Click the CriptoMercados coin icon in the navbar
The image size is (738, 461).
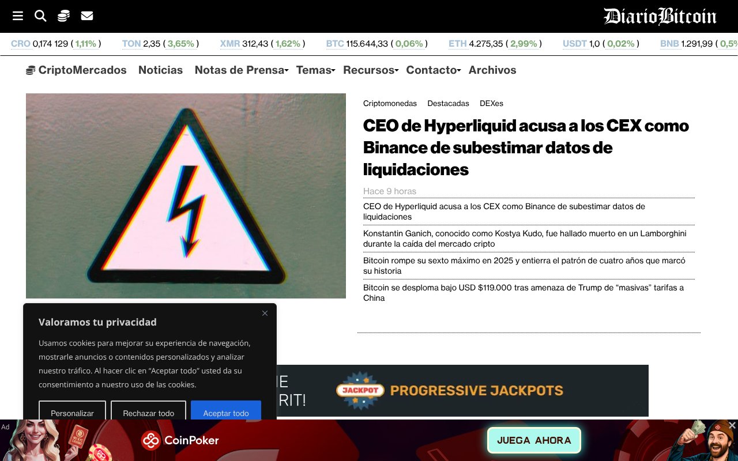tap(30, 70)
